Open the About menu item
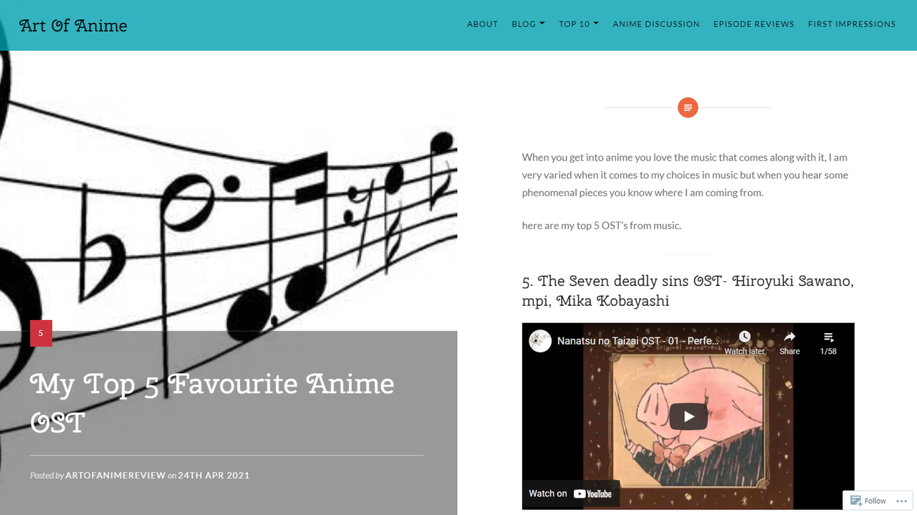Screen dimensions: 917x515 click(x=482, y=24)
